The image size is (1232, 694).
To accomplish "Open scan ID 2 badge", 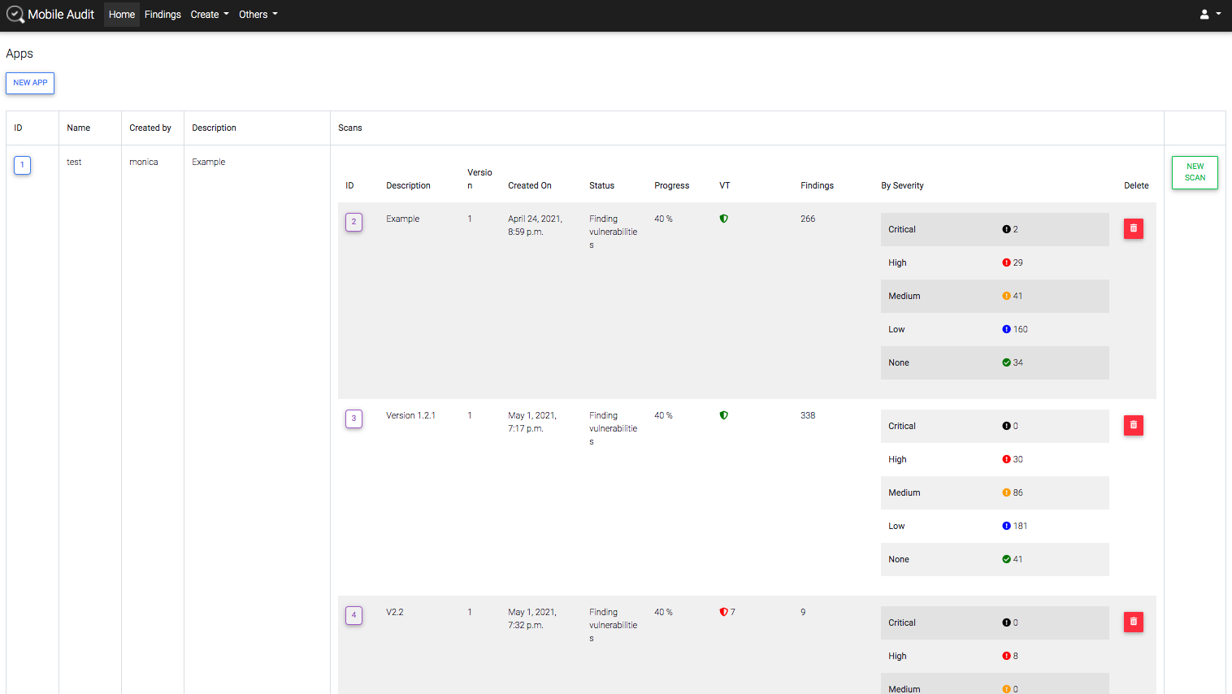I will pyautogui.click(x=354, y=222).
